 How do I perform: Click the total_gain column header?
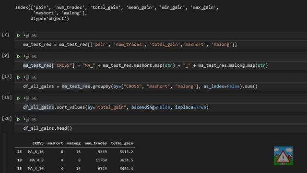pyautogui.click(x=122, y=143)
